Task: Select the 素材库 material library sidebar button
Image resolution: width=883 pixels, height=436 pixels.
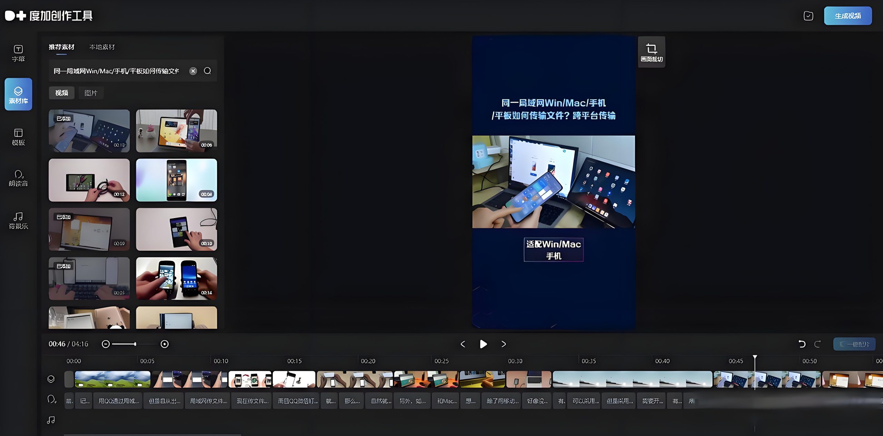Action: point(18,94)
